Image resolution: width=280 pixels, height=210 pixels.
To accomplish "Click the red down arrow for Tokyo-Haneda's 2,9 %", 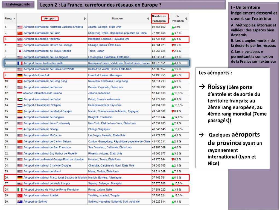I will coord(173,51).
